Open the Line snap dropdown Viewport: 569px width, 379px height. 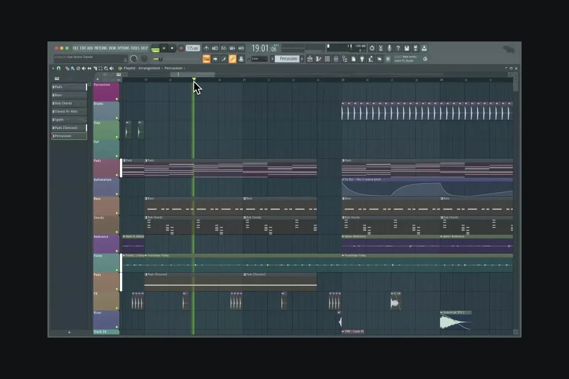pos(259,59)
